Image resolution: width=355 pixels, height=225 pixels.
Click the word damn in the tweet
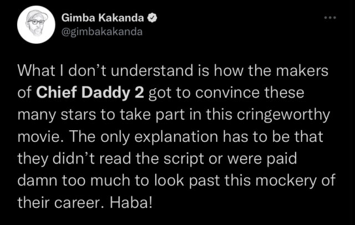[x=38, y=181]
